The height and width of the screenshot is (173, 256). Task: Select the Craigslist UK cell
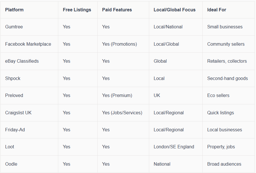point(18,113)
